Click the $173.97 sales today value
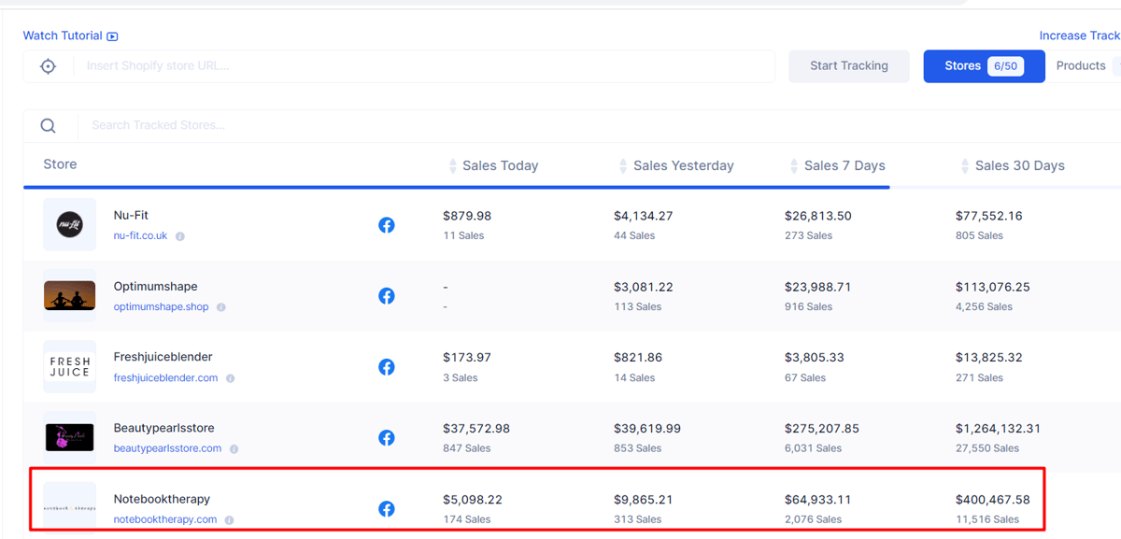 tap(467, 358)
